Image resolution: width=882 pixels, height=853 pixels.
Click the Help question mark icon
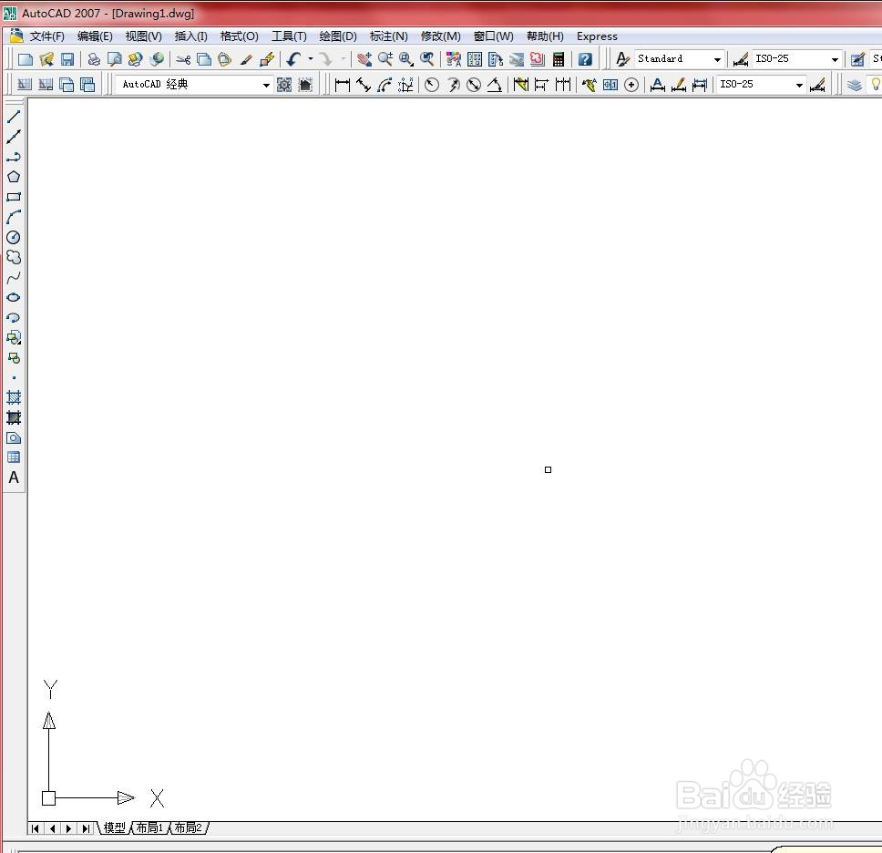click(585, 59)
